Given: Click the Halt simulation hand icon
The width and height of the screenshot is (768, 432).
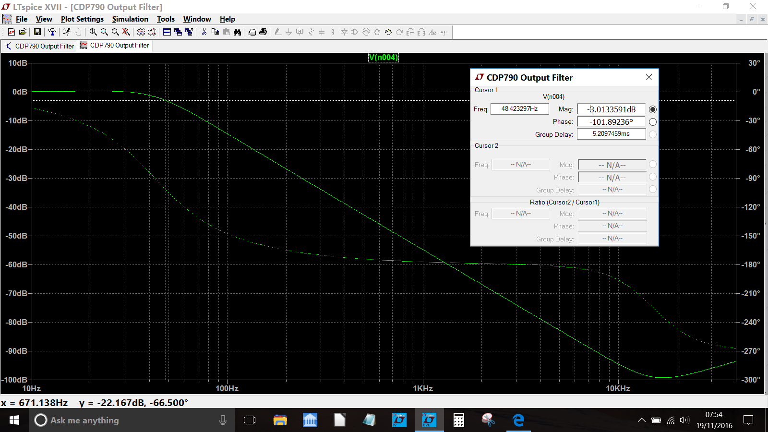Looking at the screenshot, I should click(x=78, y=32).
